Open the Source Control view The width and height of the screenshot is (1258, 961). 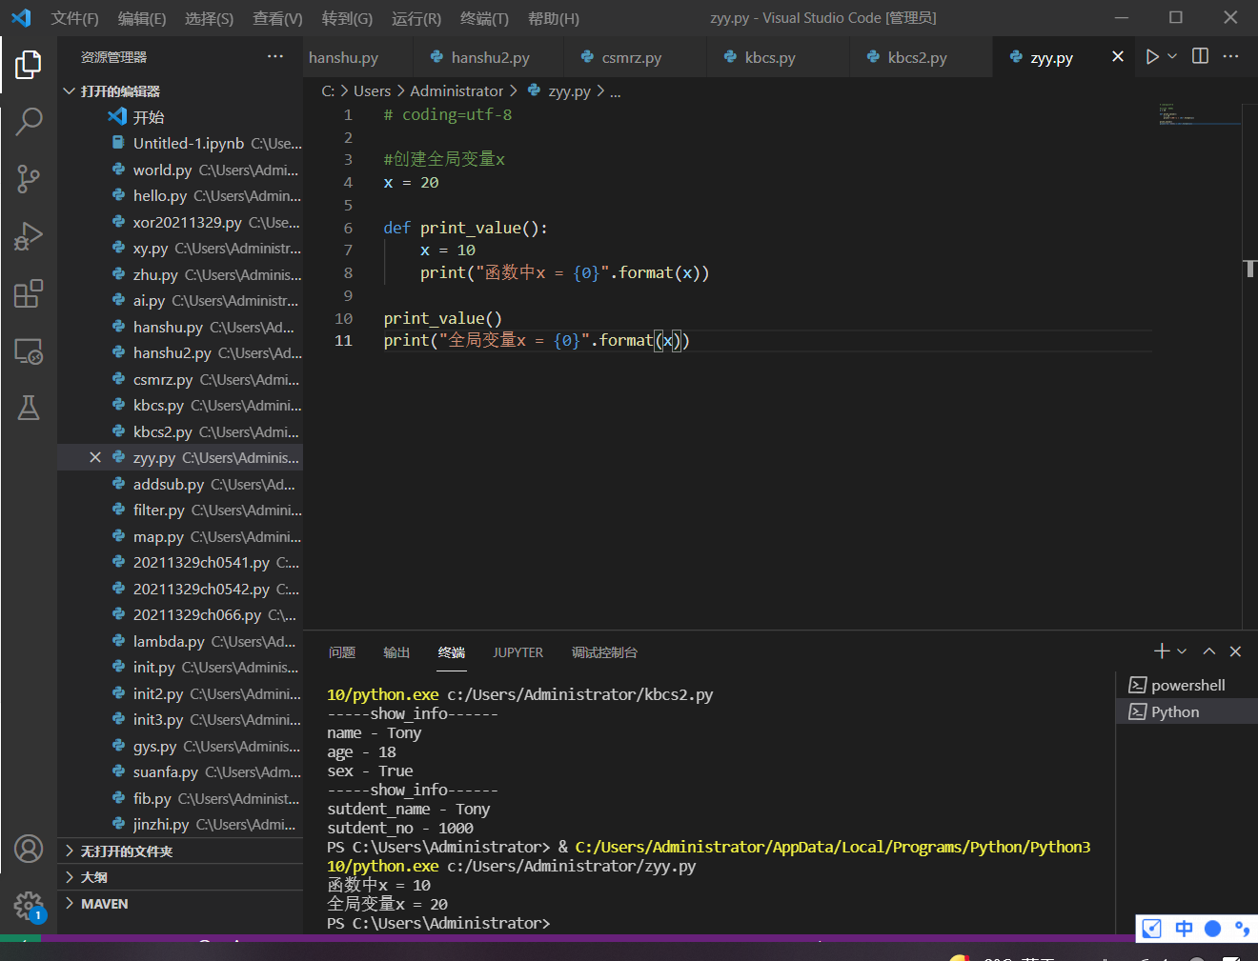coord(29,178)
